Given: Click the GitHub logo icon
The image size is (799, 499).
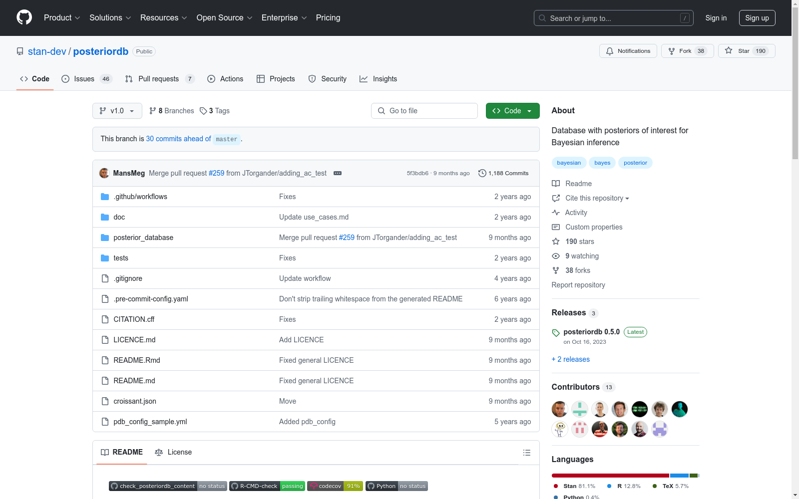Looking at the screenshot, I should click(24, 17).
